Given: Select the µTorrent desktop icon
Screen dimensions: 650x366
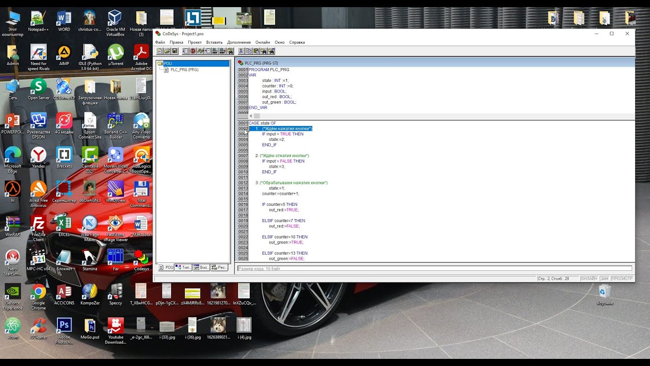Looking at the screenshot, I should tap(116, 55).
